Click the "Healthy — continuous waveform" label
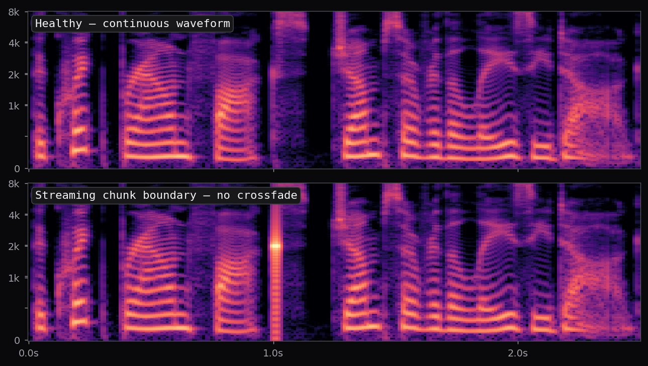Image resolution: width=648 pixels, height=366 pixels. pyautogui.click(x=132, y=23)
